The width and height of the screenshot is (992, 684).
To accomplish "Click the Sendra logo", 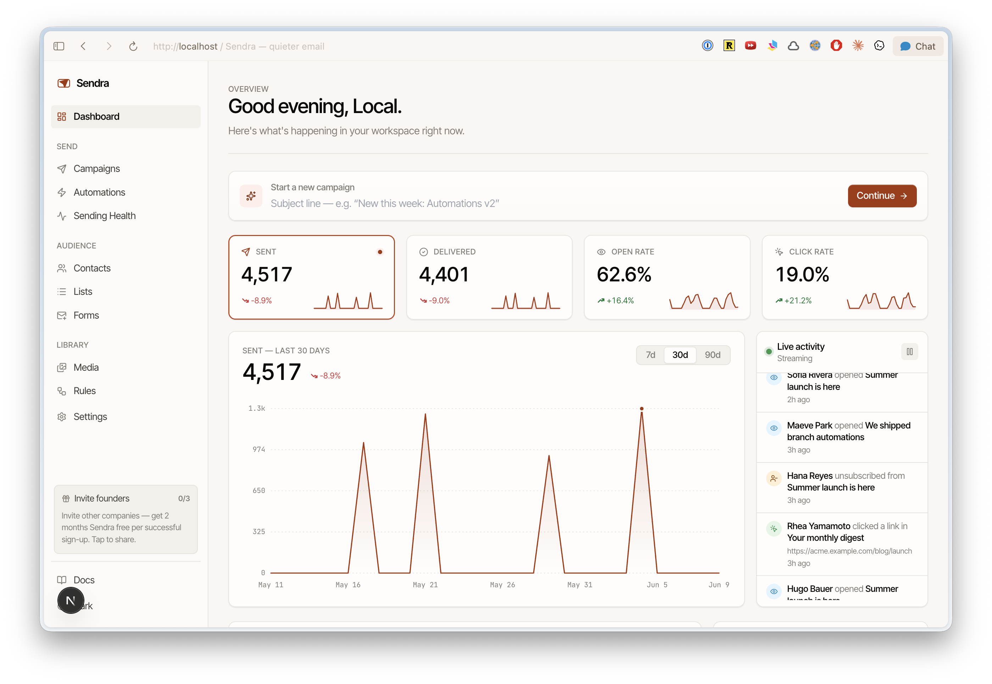I will 83,83.
